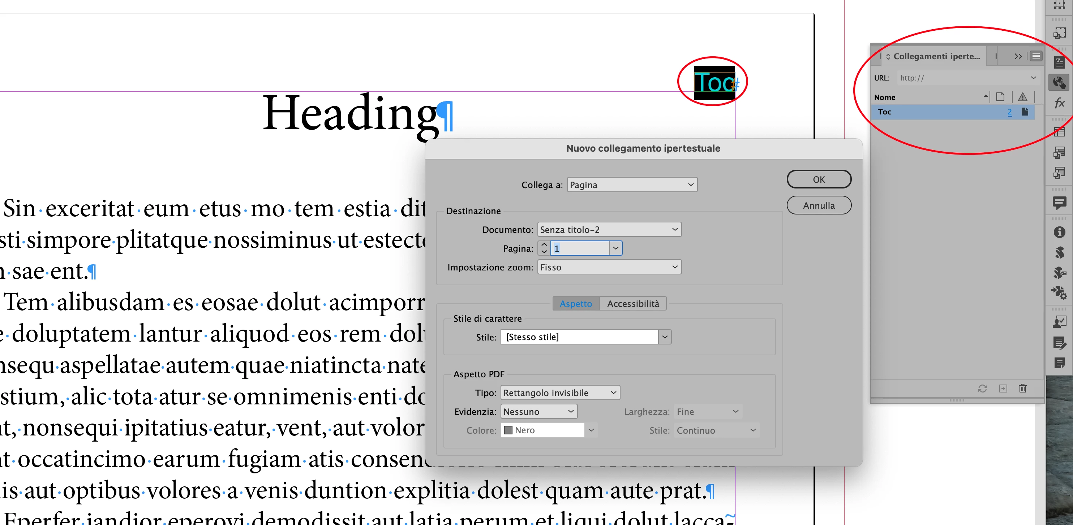Click the Pagina number field
The height and width of the screenshot is (525, 1073).
click(579, 248)
